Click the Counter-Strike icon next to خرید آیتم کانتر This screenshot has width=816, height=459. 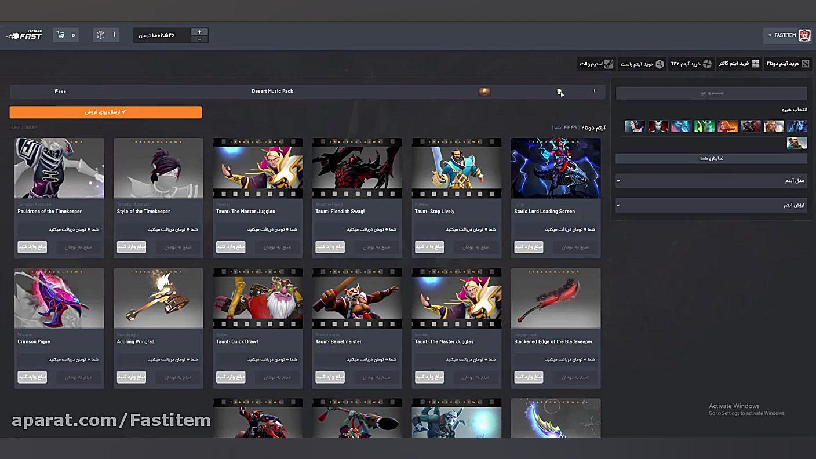(755, 64)
